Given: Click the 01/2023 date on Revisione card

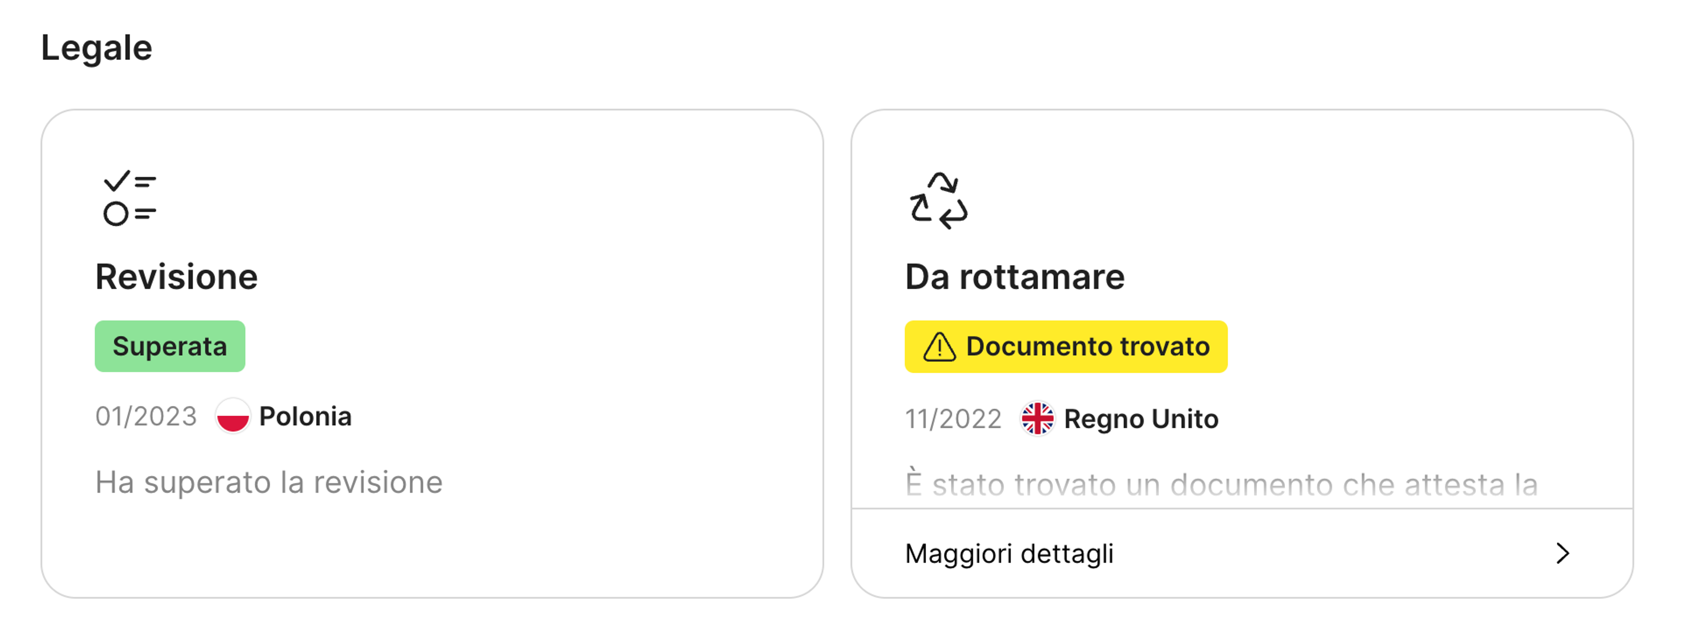Looking at the screenshot, I should tap(146, 416).
